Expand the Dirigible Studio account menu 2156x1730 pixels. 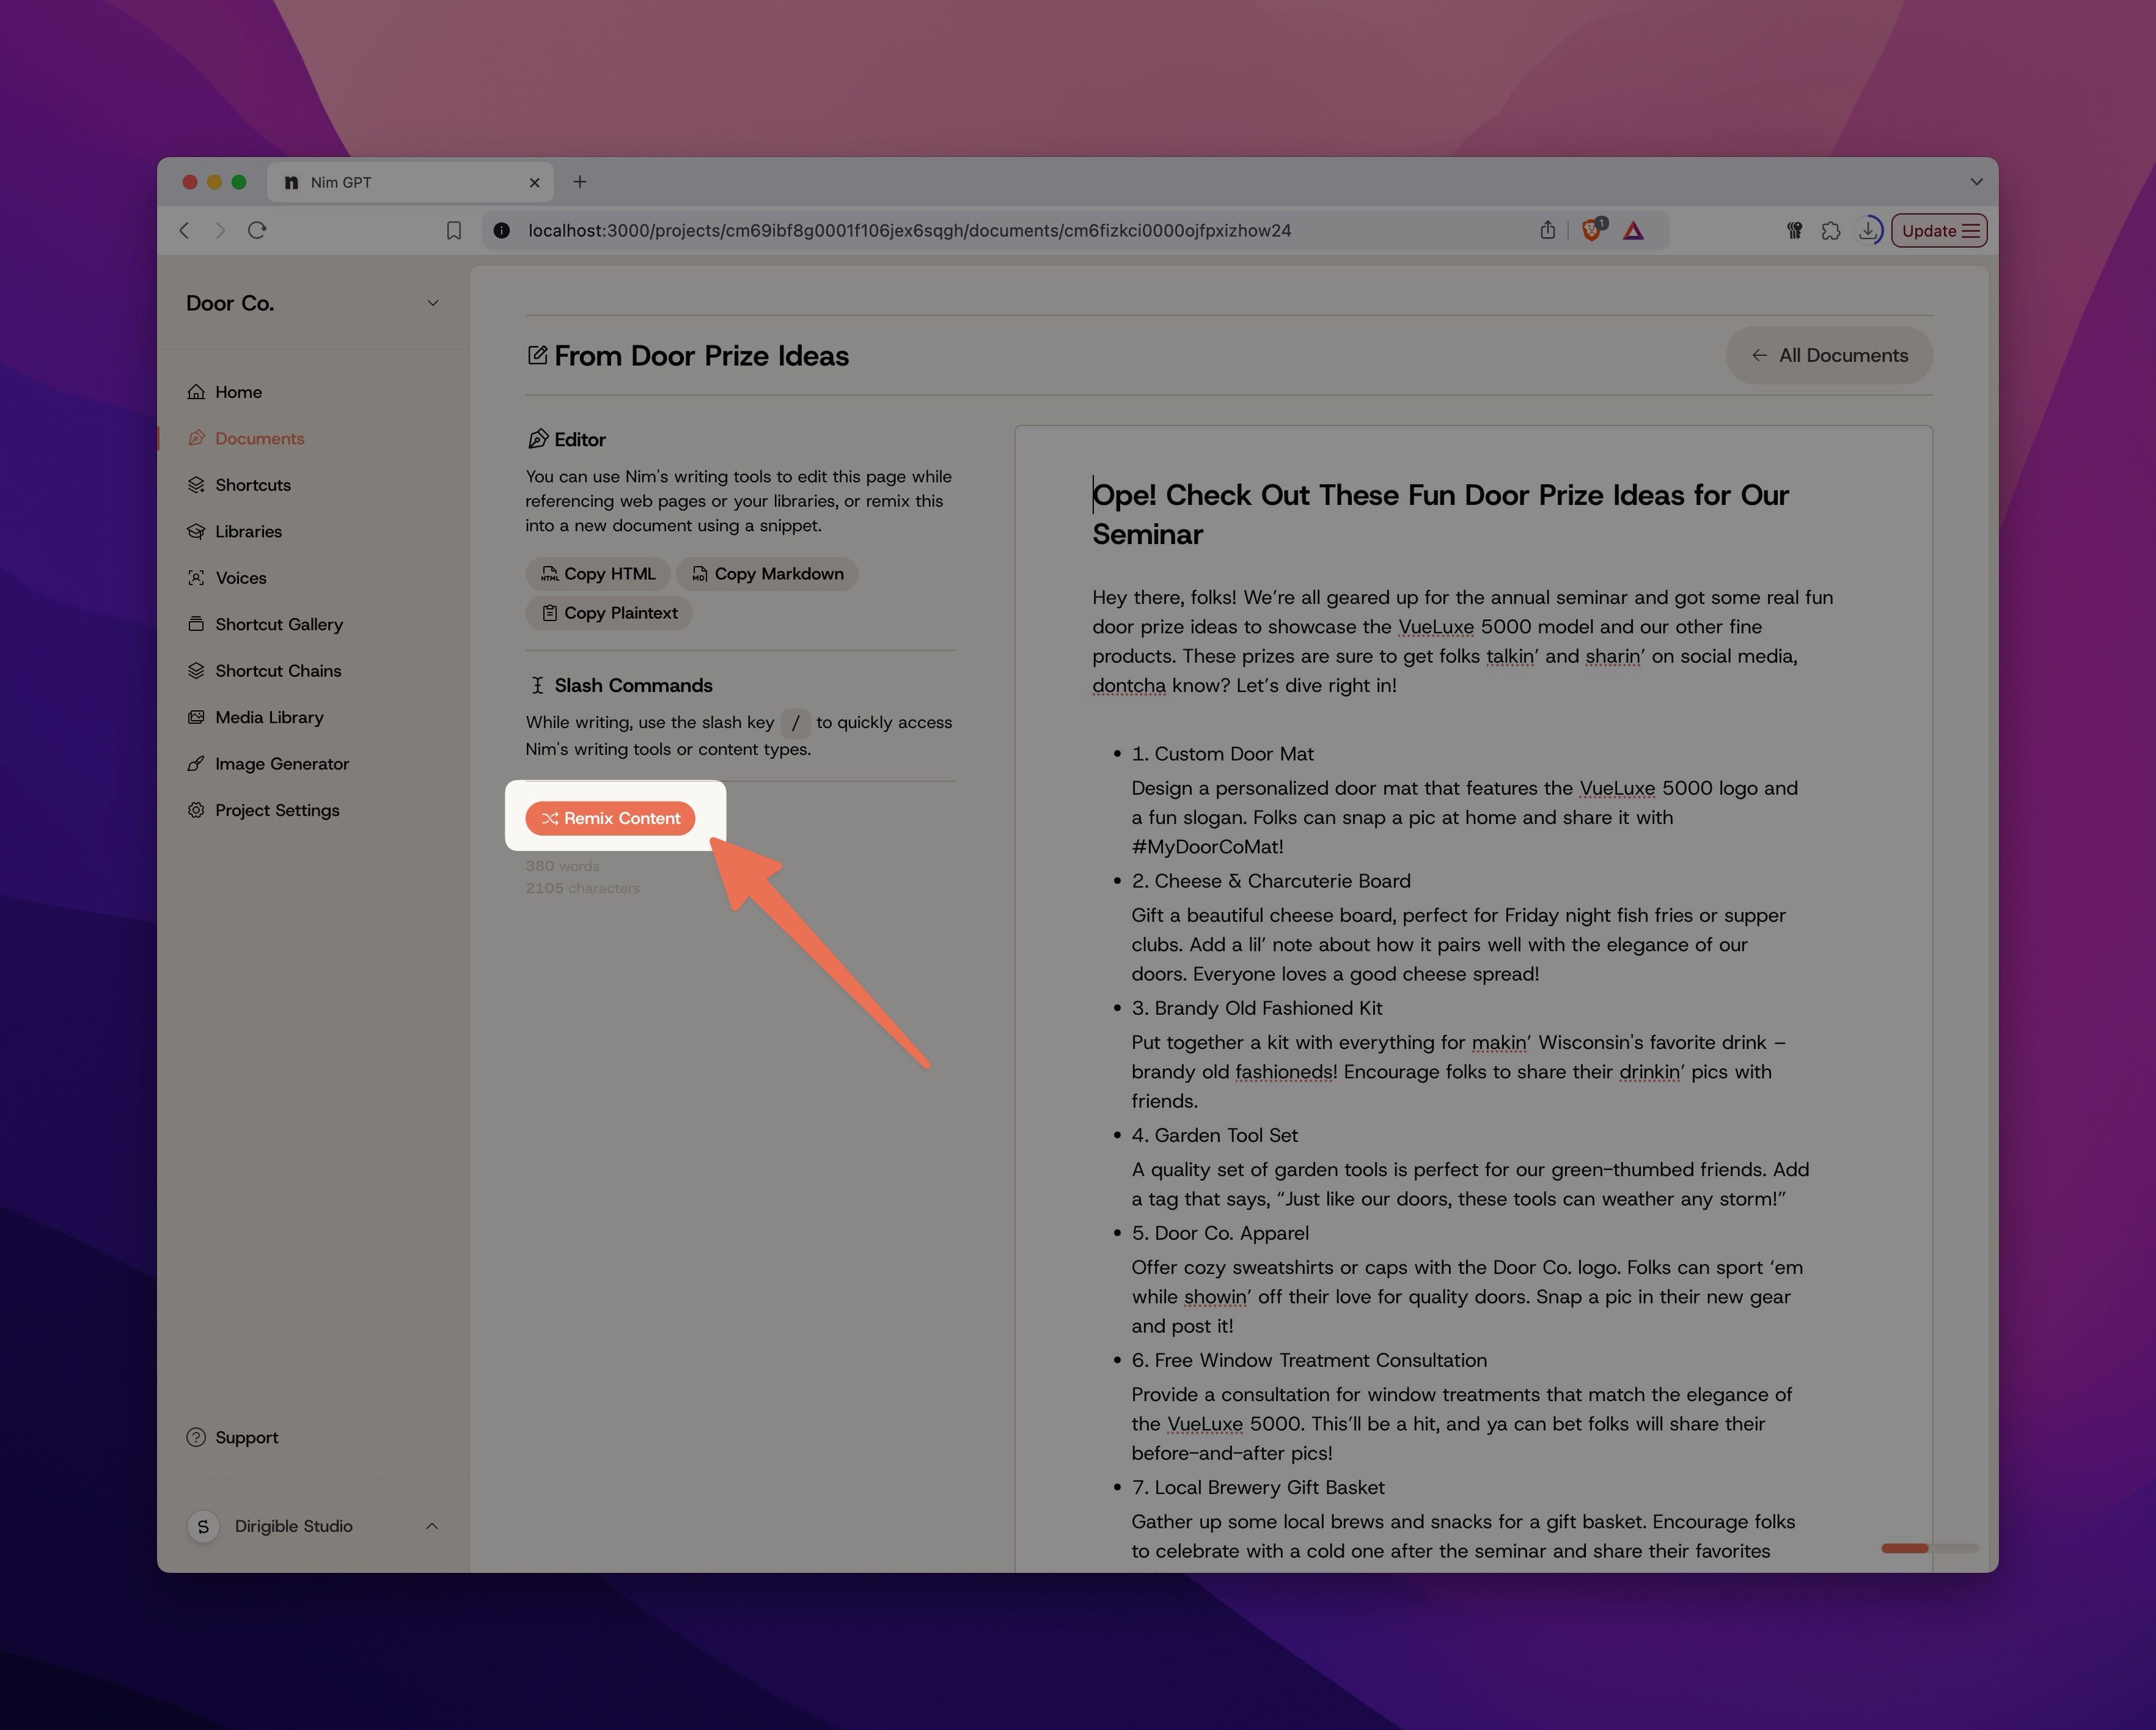[x=432, y=1526]
